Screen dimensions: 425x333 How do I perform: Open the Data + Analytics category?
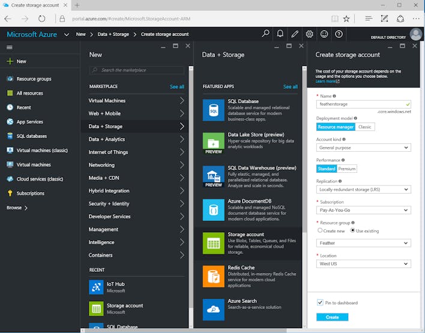pos(136,139)
